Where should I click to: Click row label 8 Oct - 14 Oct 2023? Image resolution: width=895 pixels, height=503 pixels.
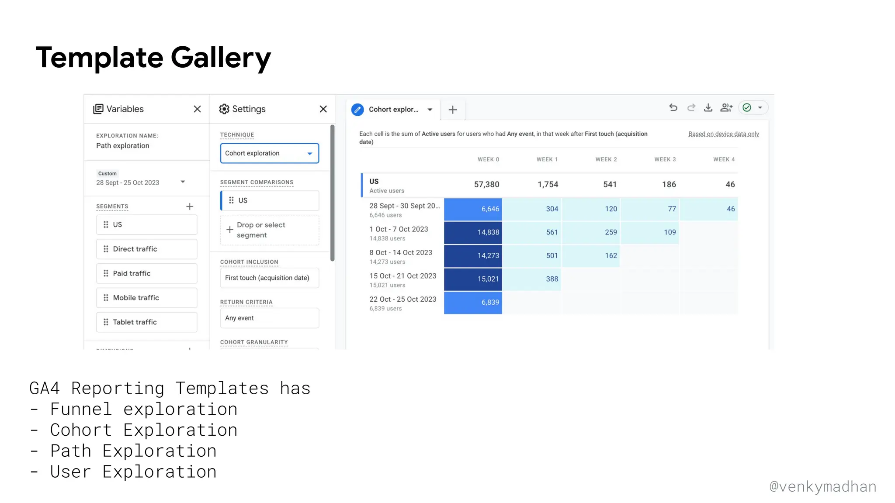[x=401, y=253]
